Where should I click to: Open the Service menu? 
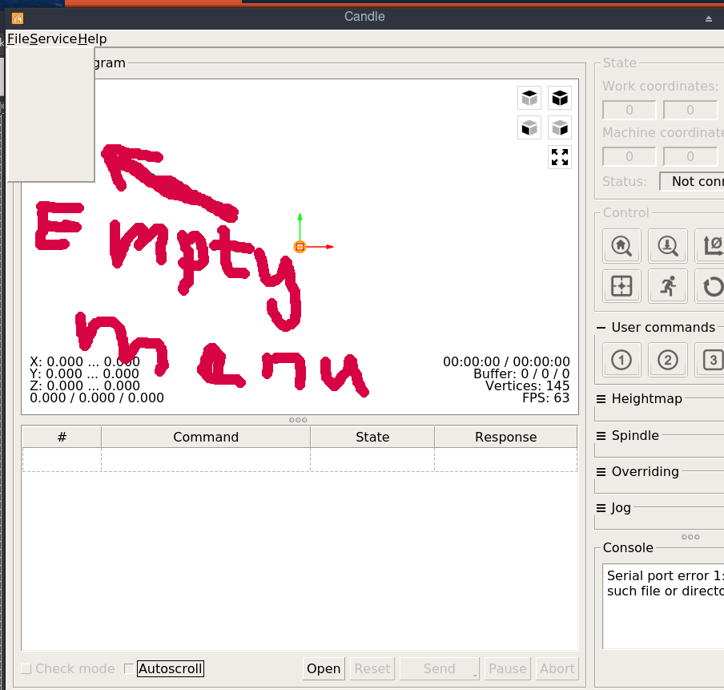point(53,38)
